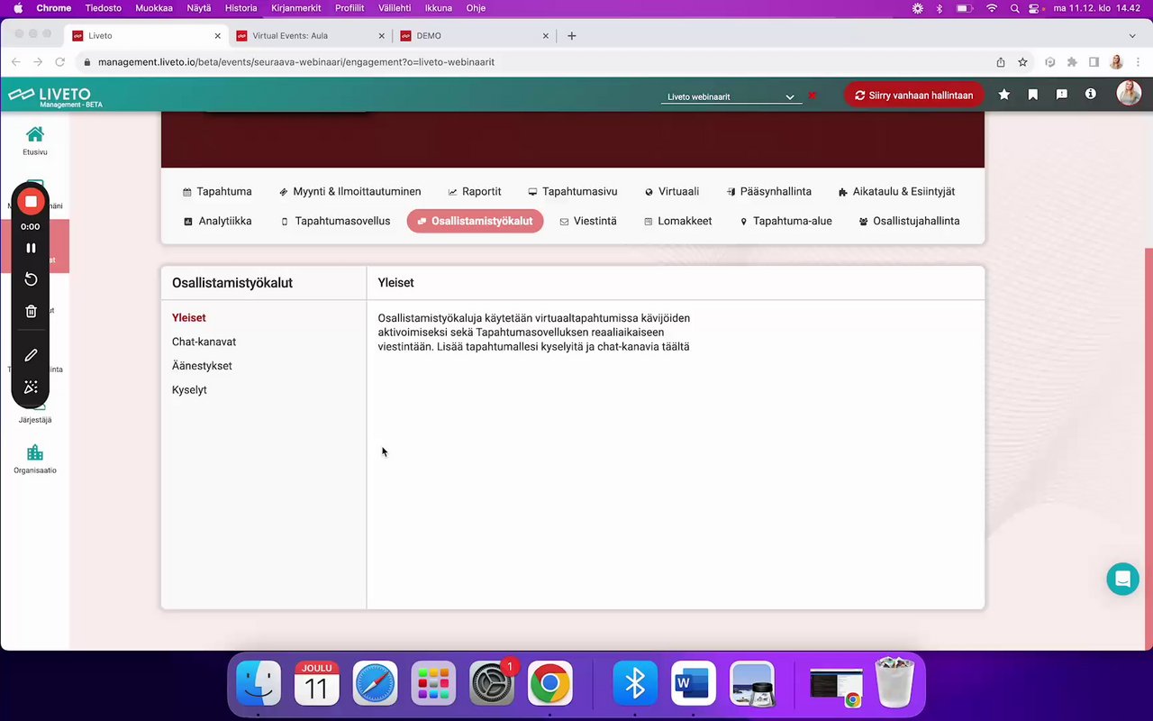1153x721 pixels.
Task: Clear the Liveto webinaarit selection with red X
Action: [x=813, y=96]
